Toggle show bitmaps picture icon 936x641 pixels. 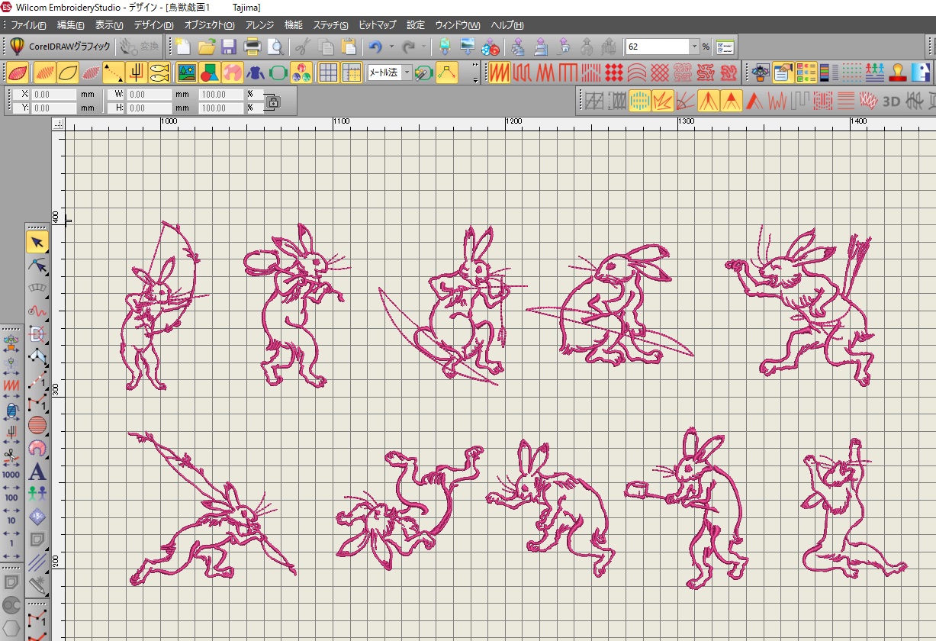[x=186, y=72]
